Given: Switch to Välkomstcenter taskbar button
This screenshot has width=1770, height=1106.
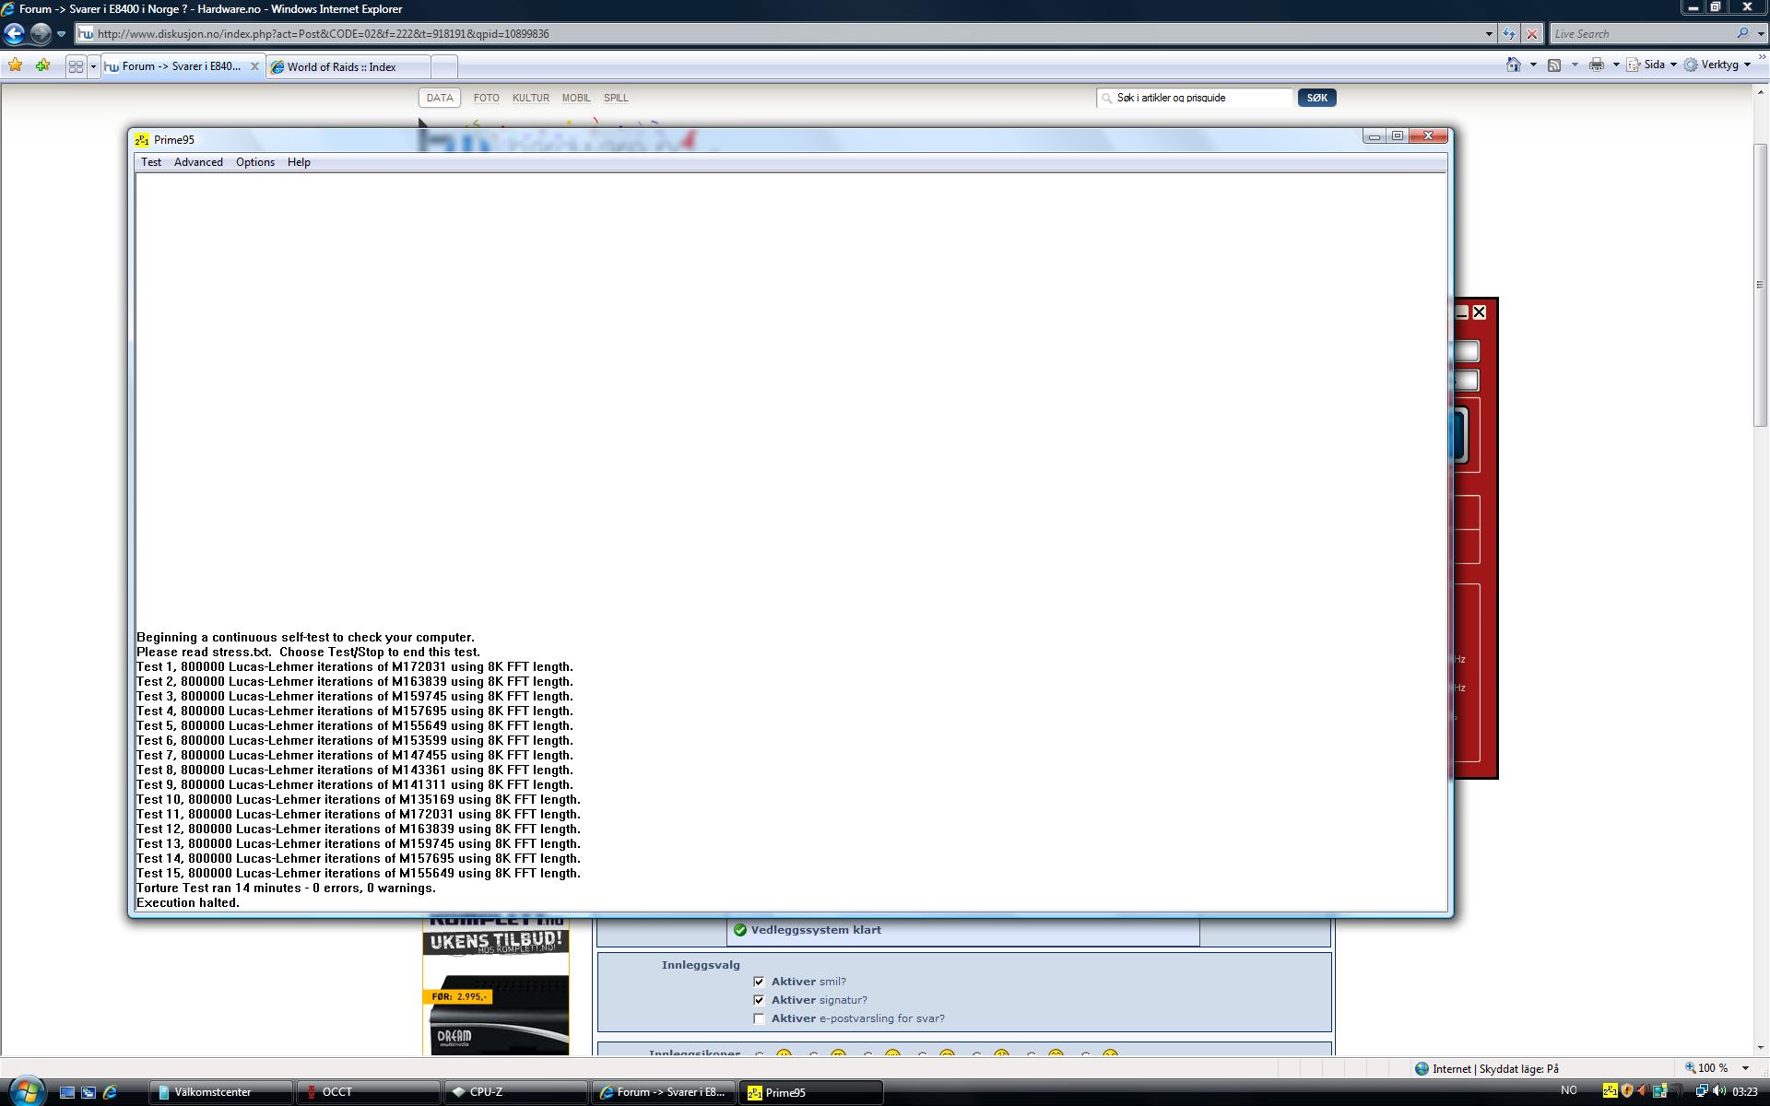Looking at the screenshot, I should tap(220, 1092).
